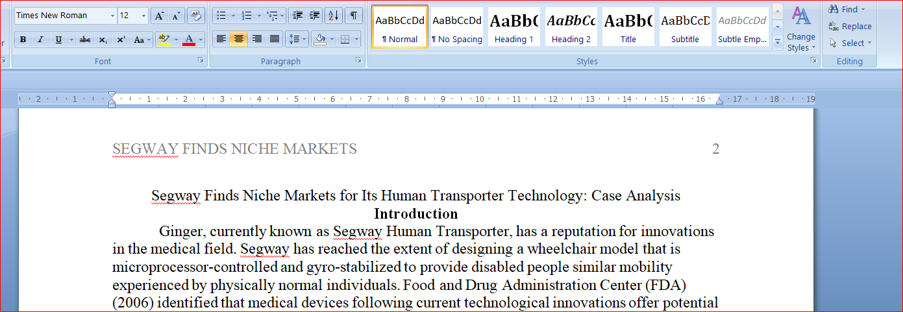
Task: Apply the paragraph shading paint bucket
Action: (320, 40)
